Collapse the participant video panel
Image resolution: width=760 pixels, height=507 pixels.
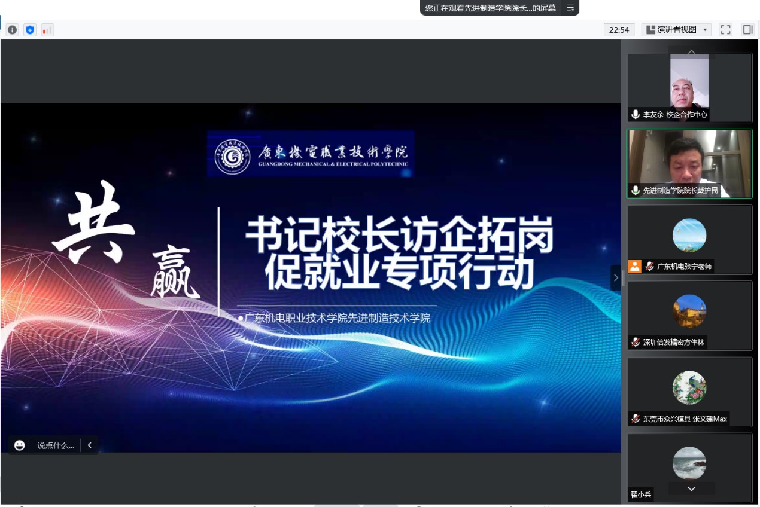click(x=616, y=277)
